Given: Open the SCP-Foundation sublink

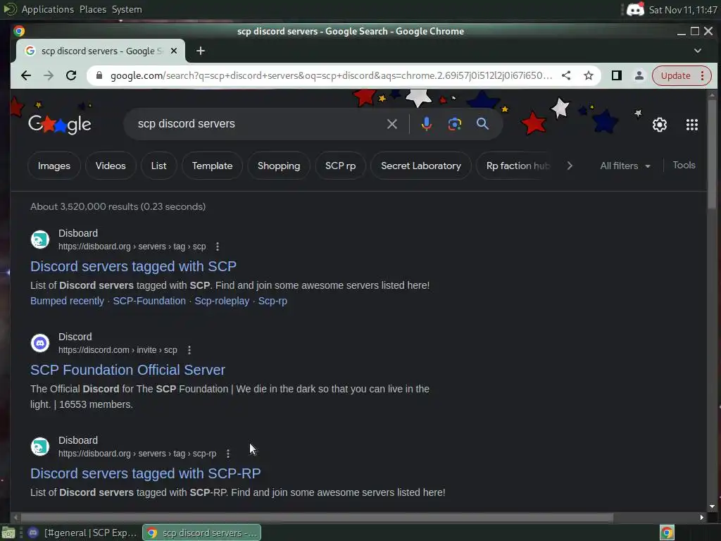Looking at the screenshot, I should (149, 301).
